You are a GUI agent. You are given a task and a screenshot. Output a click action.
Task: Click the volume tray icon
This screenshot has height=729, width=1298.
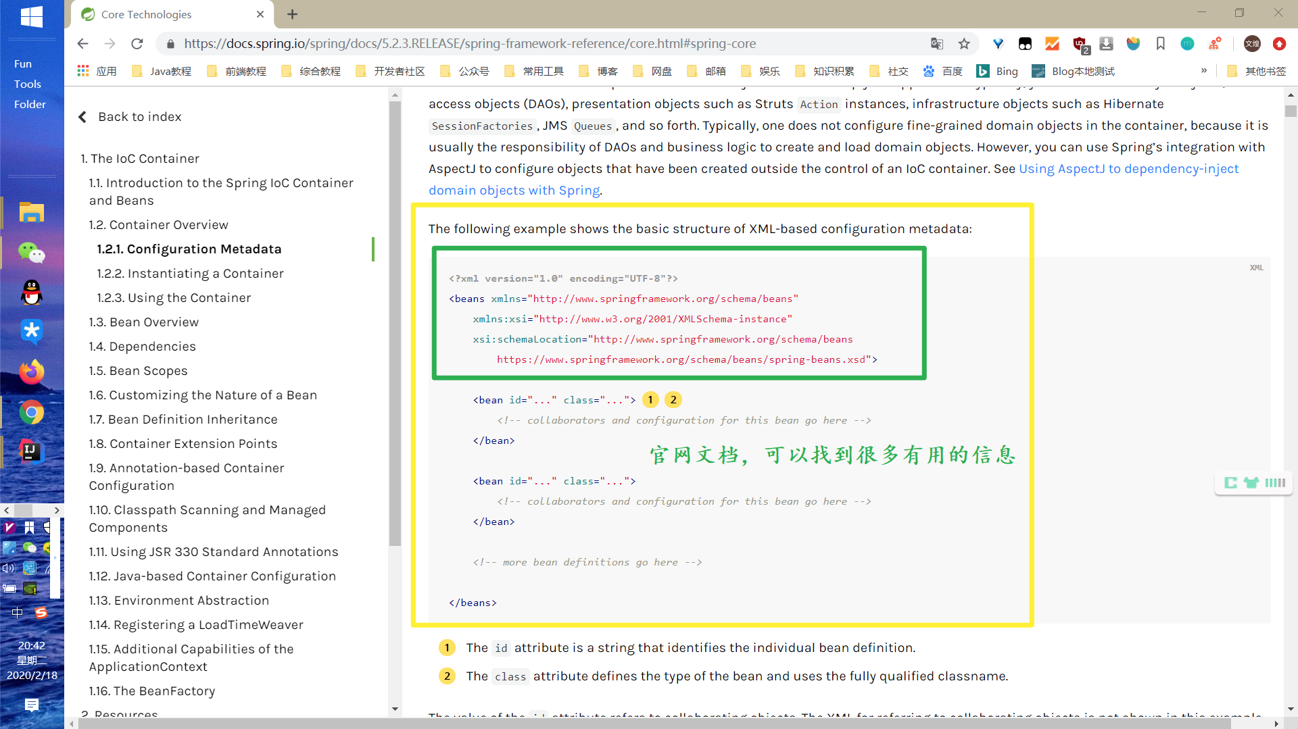click(9, 568)
